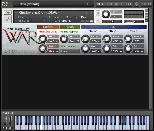The width and height of the screenshot is (154, 131).
Task: Click the Head bandwidth knob
Action: pyautogui.click(x=128, y=39)
